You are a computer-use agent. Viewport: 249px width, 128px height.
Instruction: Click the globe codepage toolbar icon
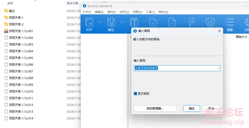247,22
